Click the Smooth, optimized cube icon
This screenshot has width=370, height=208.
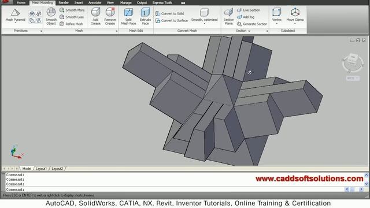(204, 12)
